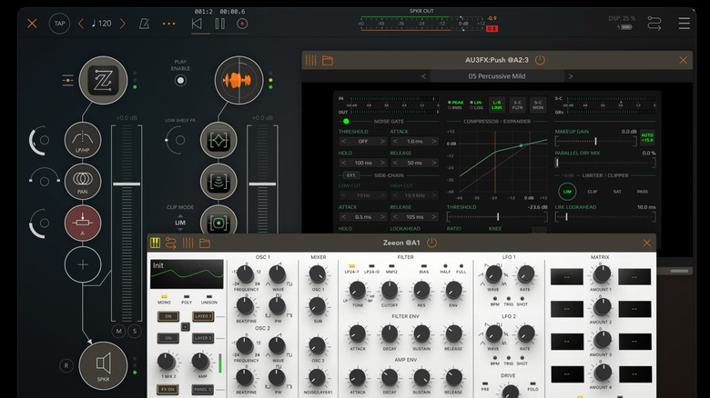Decrease tempo with arrow left of 120
Screen dimensions: 710x398
tap(81, 24)
